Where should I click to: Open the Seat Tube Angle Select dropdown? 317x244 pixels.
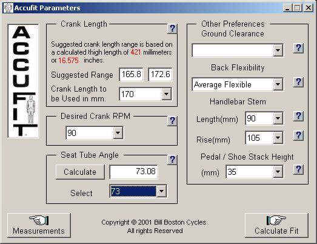click(162, 191)
